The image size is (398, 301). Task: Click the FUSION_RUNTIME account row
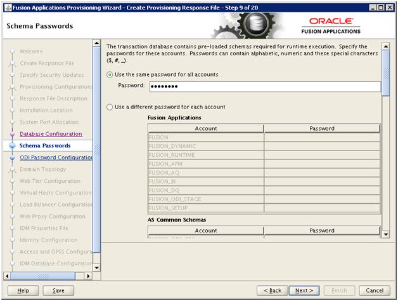click(x=264, y=155)
